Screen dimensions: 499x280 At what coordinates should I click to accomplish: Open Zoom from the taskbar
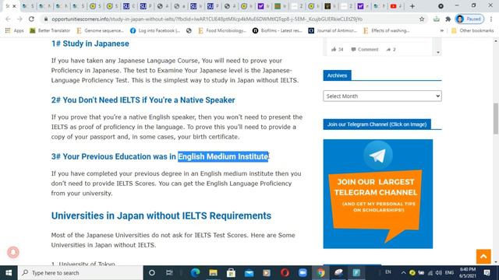click(303, 273)
